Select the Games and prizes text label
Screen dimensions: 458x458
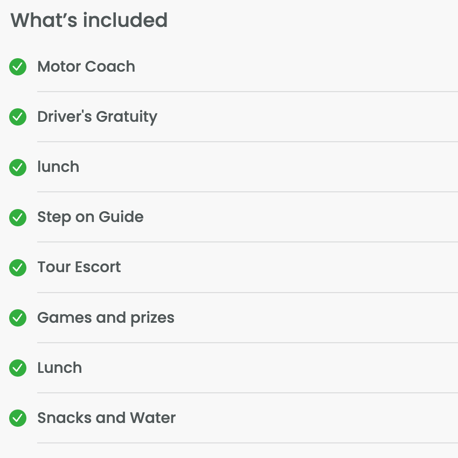pos(106,318)
